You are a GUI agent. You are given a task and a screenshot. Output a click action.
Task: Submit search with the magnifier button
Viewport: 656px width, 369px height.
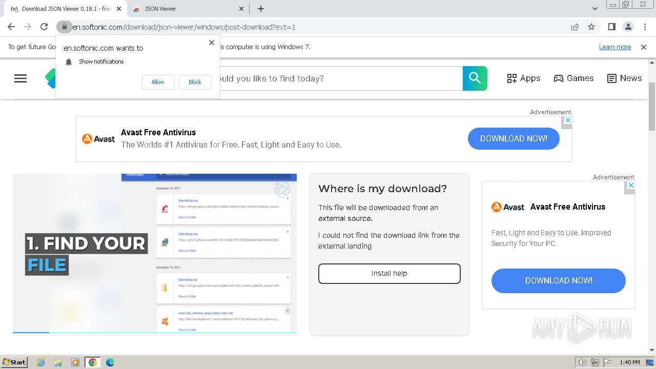[475, 78]
